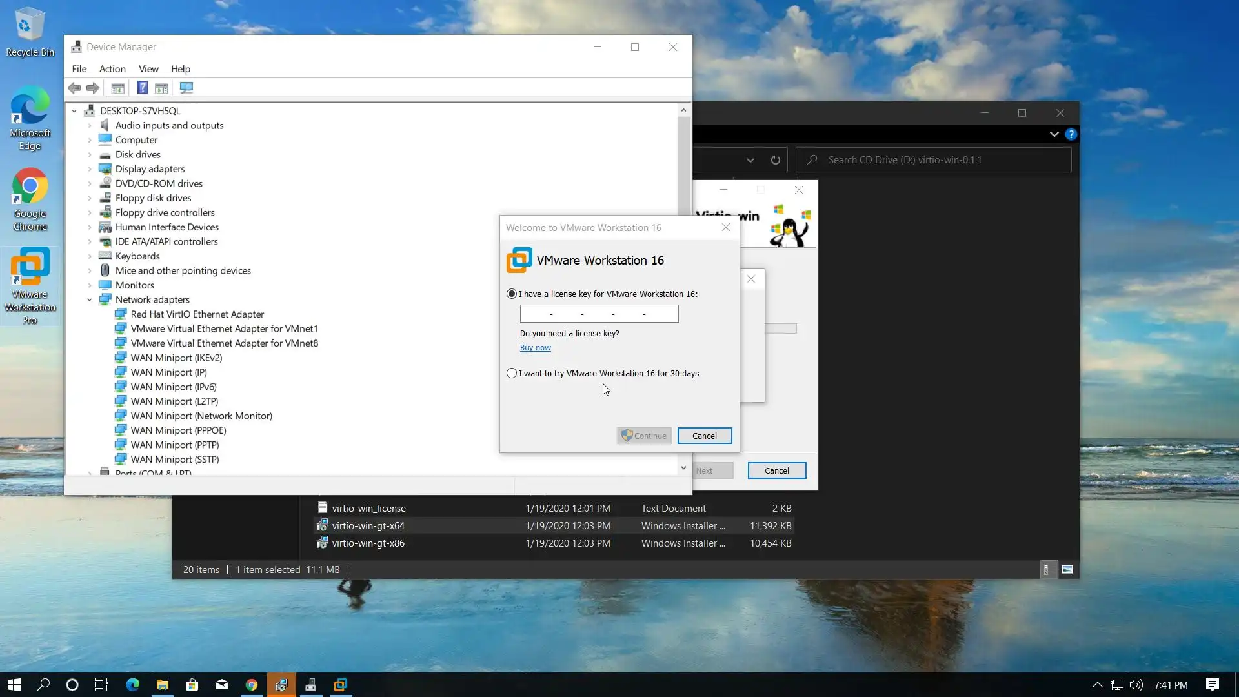Open the Action menu in Device Manager
The width and height of the screenshot is (1239, 697).
112,69
